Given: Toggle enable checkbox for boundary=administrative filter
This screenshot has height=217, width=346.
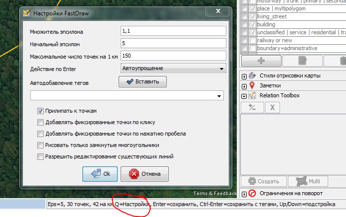Looking at the screenshot, I should click(245, 48).
